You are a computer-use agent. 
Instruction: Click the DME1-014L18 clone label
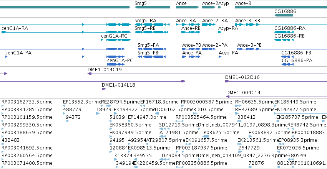pyautogui.click(x=118, y=85)
